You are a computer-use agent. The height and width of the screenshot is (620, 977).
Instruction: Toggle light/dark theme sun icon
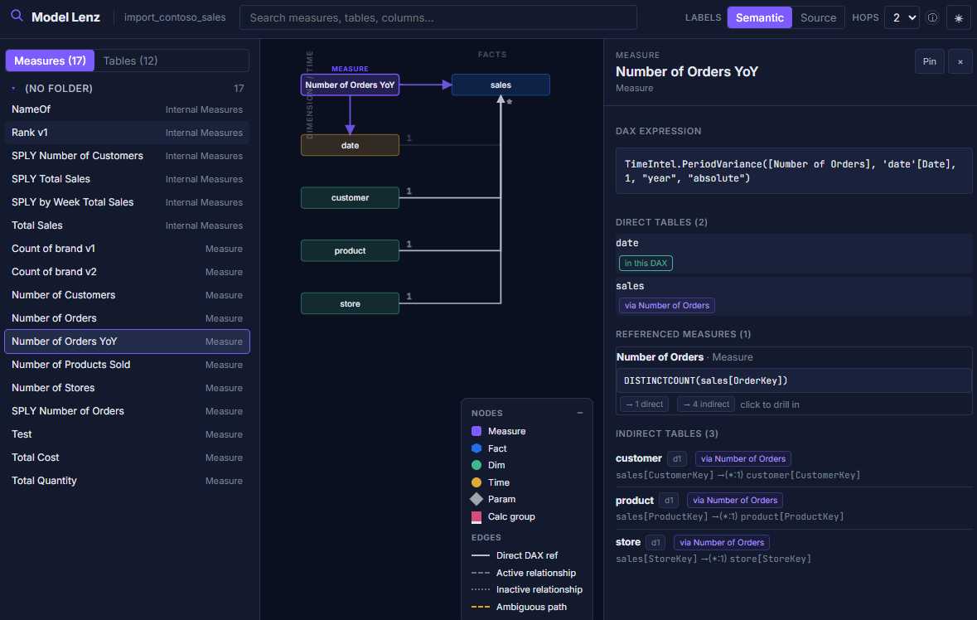tap(958, 18)
